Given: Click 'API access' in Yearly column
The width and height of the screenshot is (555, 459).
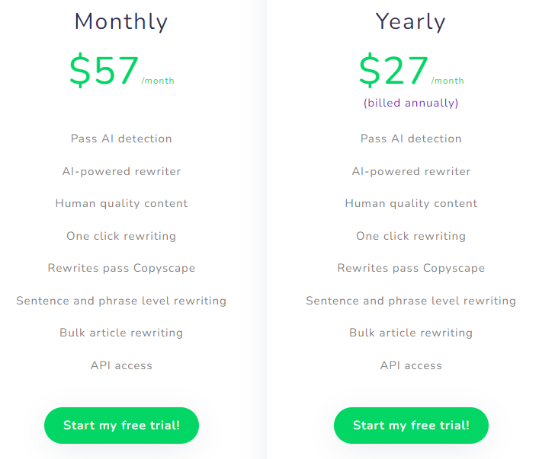Looking at the screenshot, I should click(411, 365).
